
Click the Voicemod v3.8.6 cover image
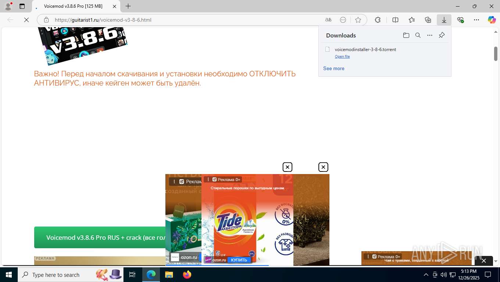coord(83,46)
